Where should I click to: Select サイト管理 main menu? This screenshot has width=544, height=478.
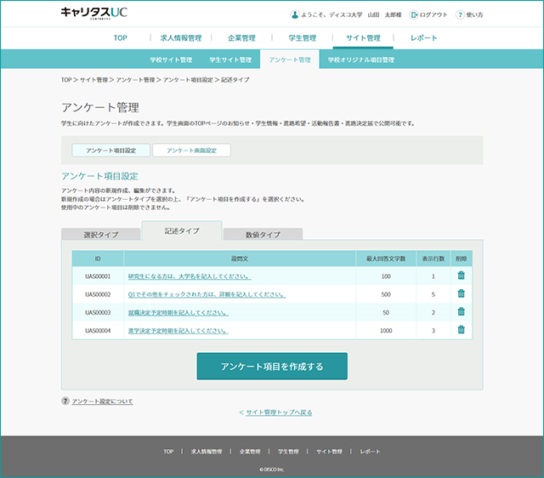coord(363,37)
